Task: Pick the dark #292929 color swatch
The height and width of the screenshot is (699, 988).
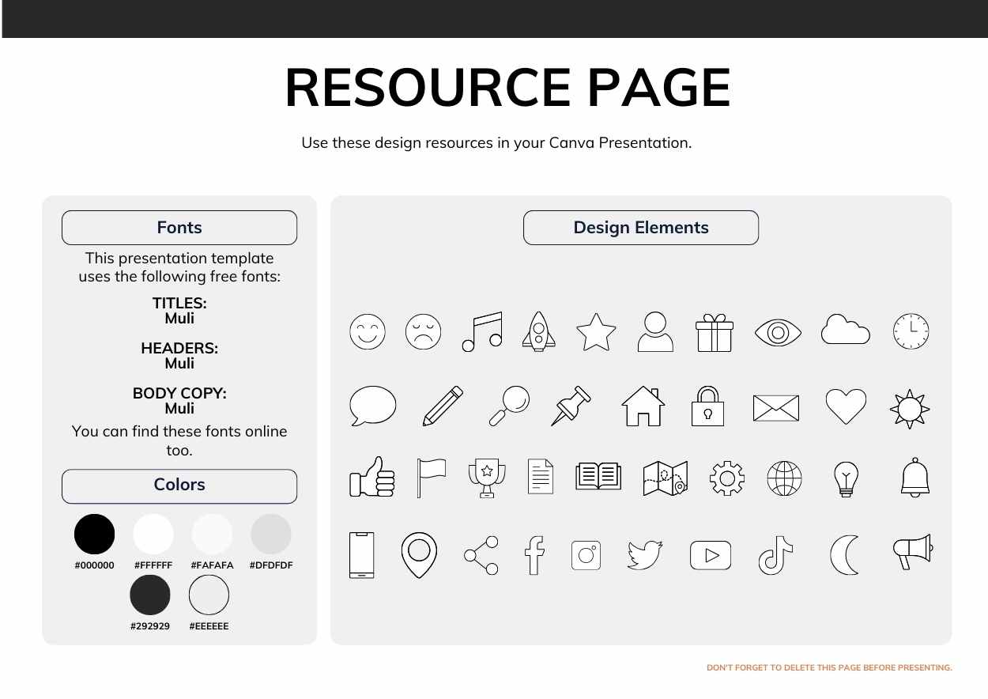Action: coord(150,595)
